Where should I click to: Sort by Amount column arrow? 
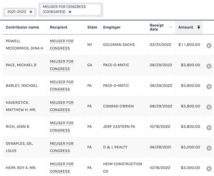click(x=199, y=27)
